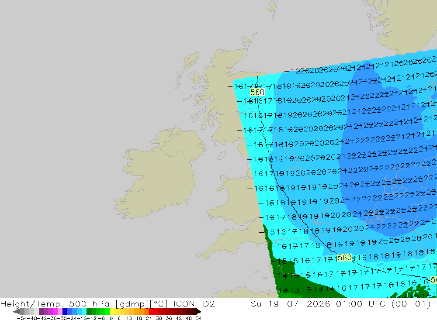Click the dark blue legend swatch above -30
The image size is (437, 320).
pyautogui.click(x=65, y=311)
